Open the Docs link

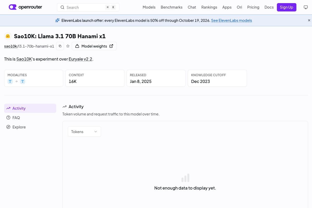[x=269, y=7]
